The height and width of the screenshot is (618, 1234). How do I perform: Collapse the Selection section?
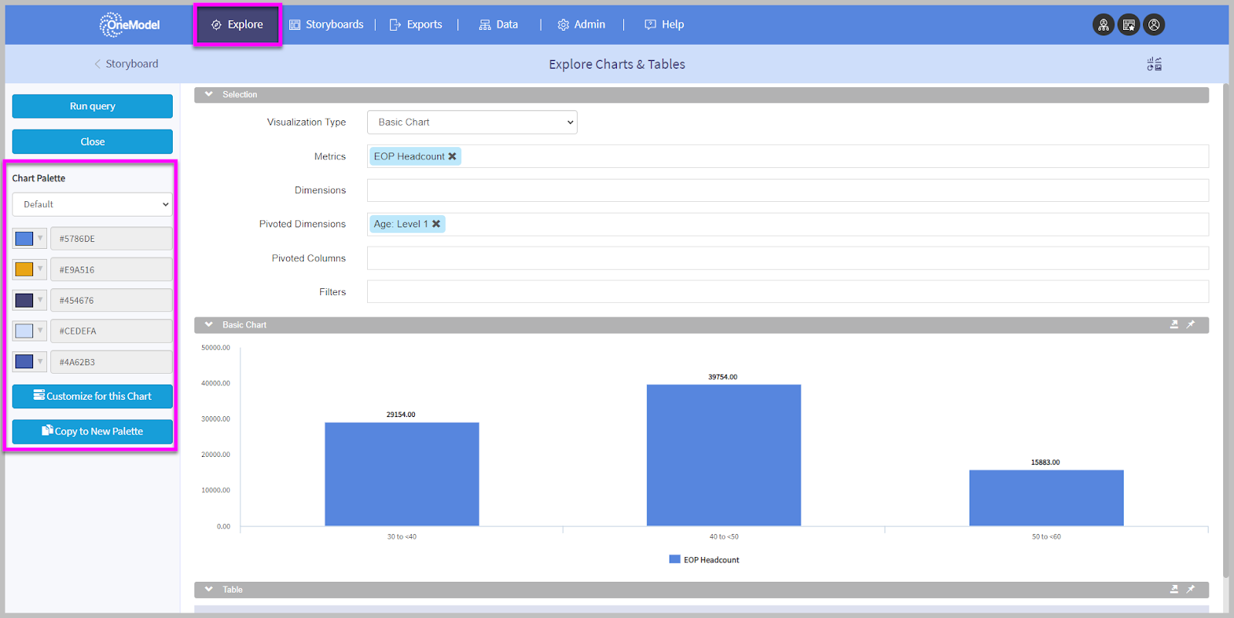tap(209, 94)
